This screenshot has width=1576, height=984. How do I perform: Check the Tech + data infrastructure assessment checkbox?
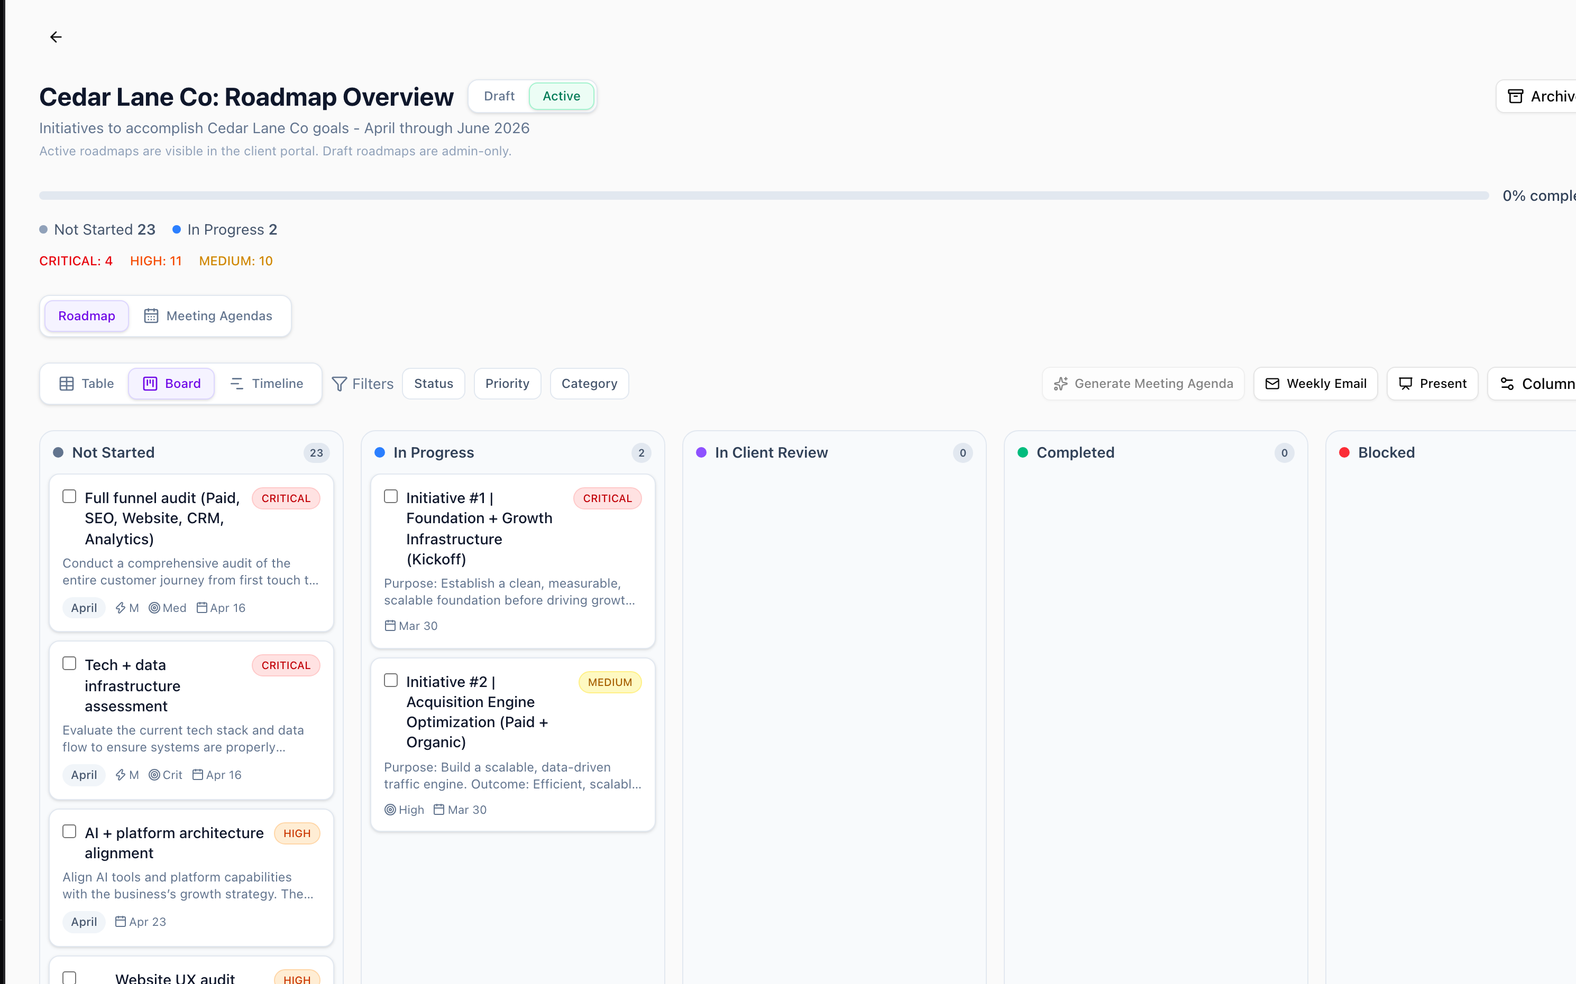70,664
